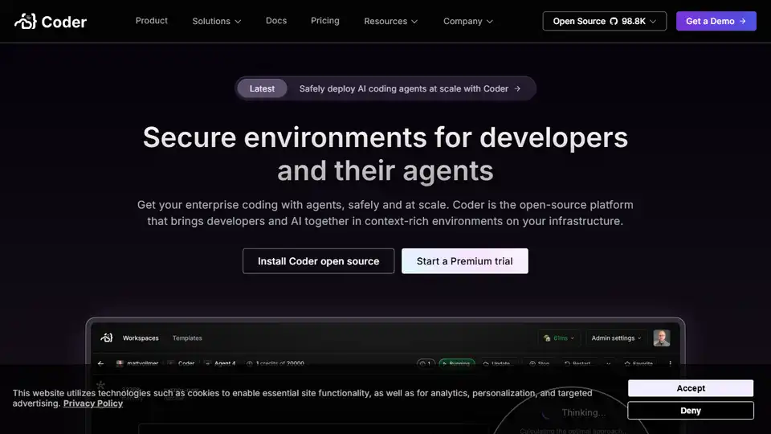Screen dimensions: 771x434
Task: Open Admin settings dropdown in the preview
Action: tap(616, 338)
